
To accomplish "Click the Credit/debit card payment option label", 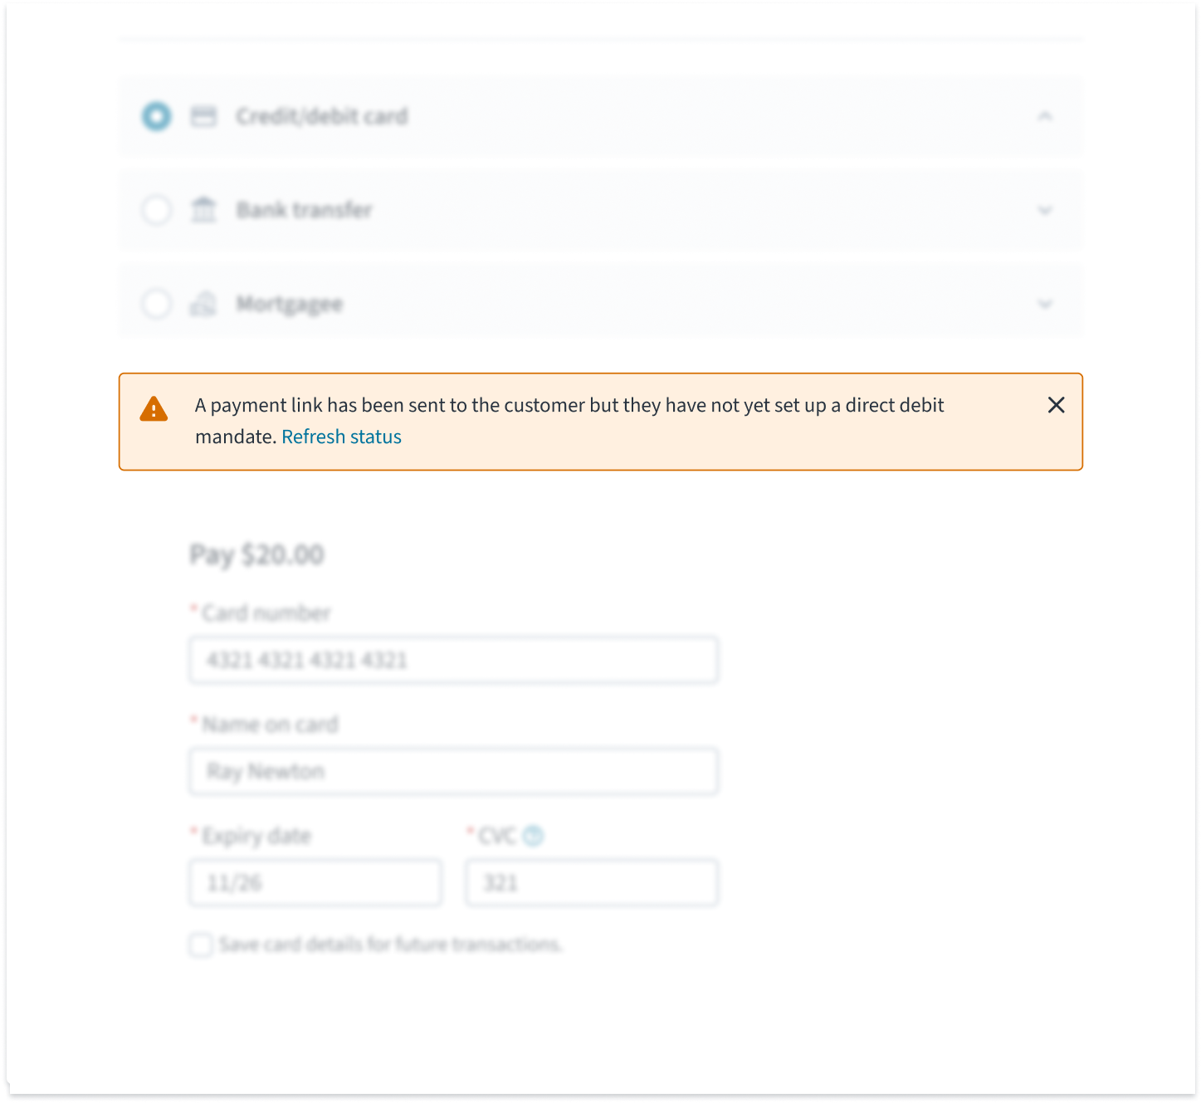I will point(322,117).
